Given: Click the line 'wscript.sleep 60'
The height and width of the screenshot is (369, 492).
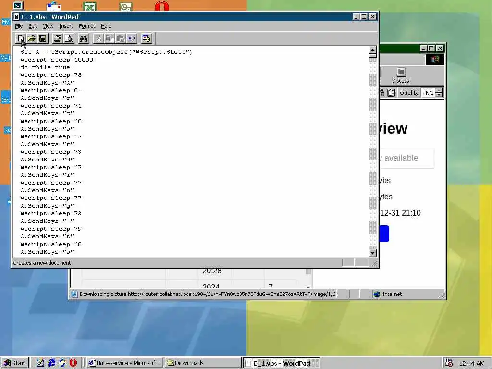Looking at the screenshot, I should click(x=51, y=244).
